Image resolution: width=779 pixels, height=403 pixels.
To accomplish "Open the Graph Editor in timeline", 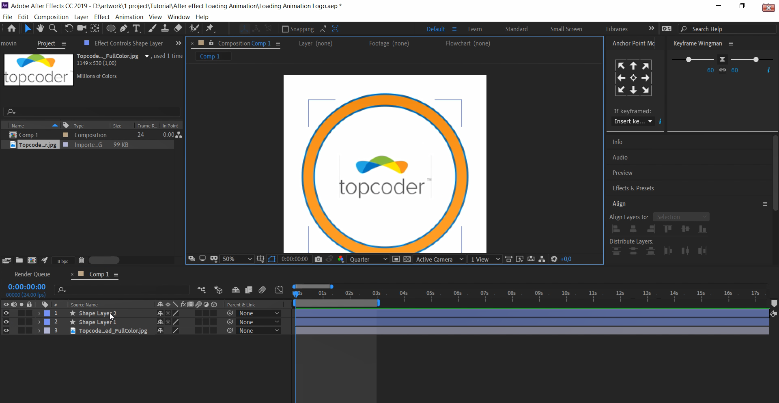I will 279,290.
